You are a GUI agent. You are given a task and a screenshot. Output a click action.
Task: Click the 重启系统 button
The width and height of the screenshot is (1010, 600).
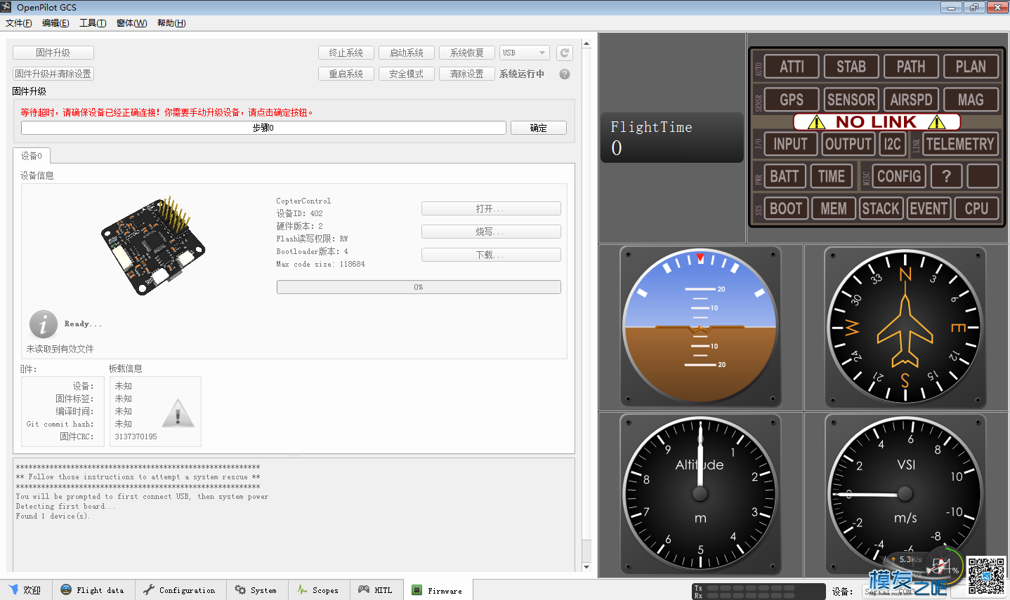pos(346,74)
